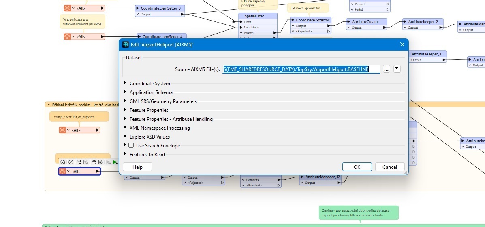
Task: Click the SpatialFilter Passed port arrow
Action: pos(275,33)
